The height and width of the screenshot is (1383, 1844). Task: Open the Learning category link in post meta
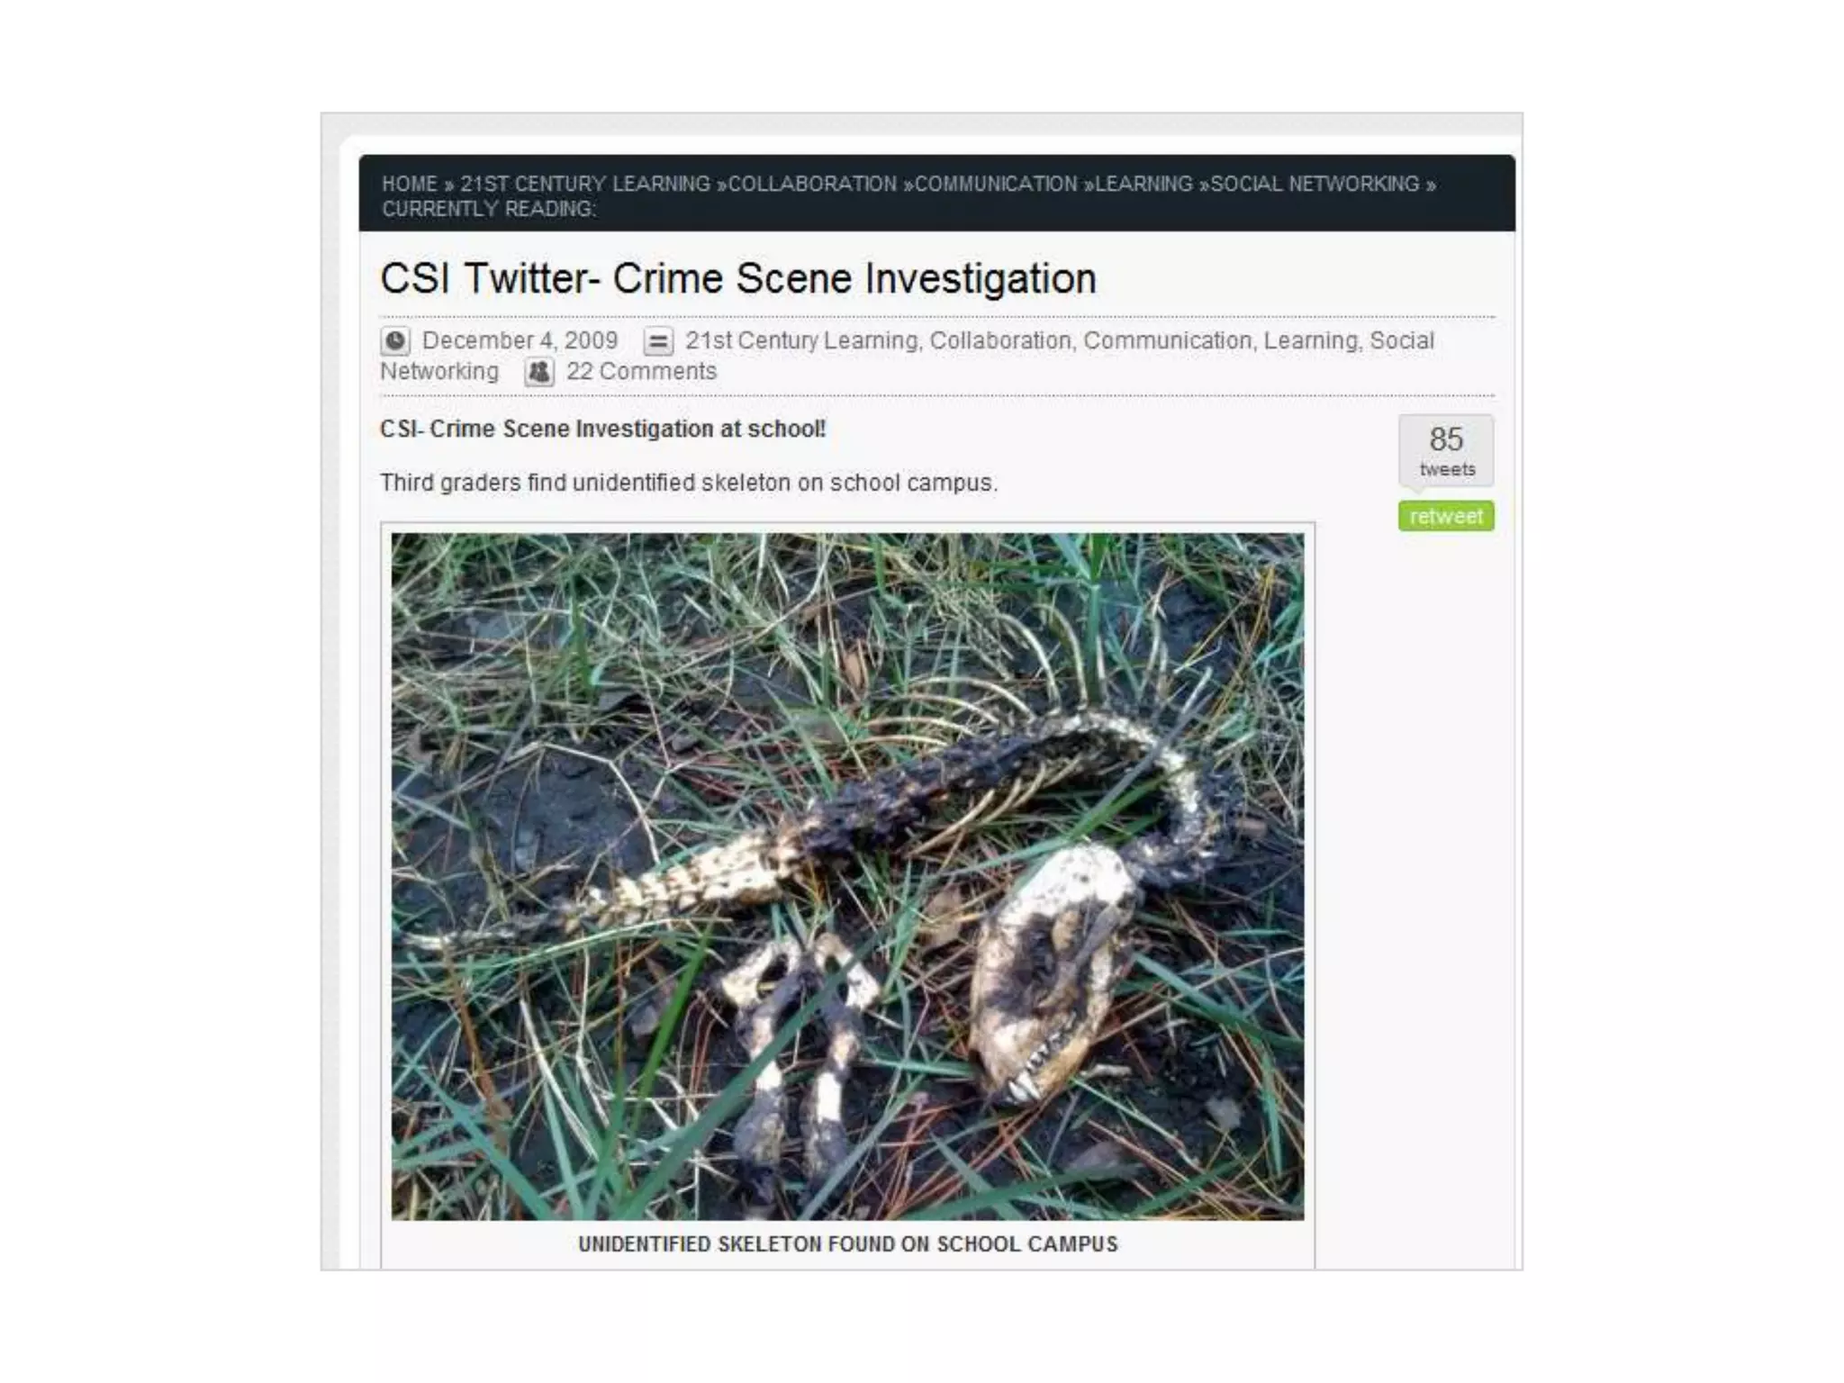point(1311,340)
